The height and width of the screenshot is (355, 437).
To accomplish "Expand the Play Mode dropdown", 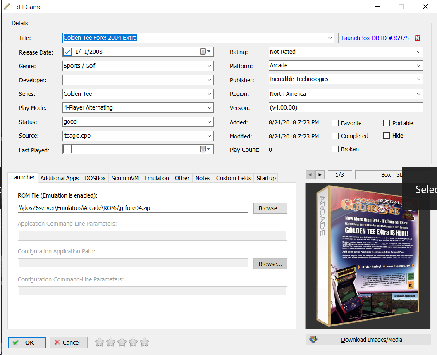I will (x=209, y=108).
